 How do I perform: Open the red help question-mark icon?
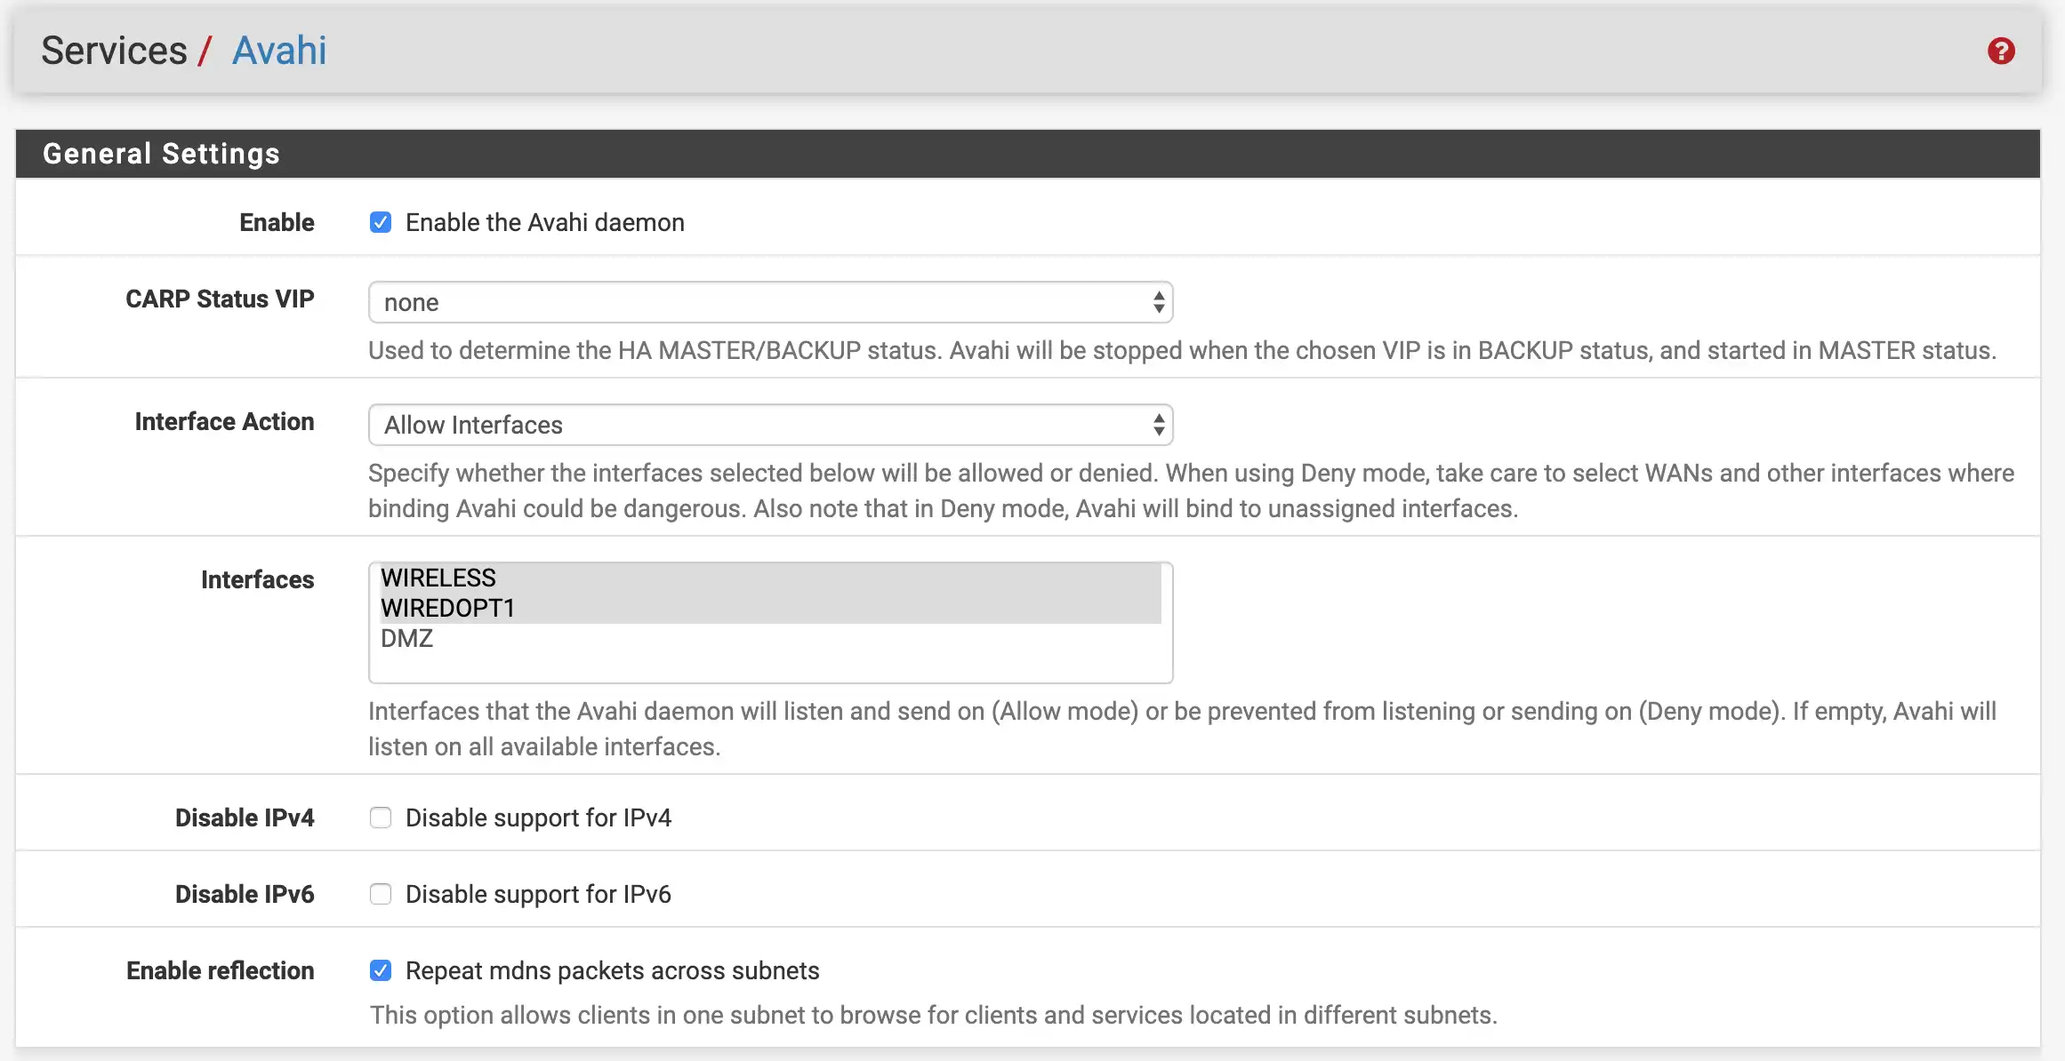click(2001, 51)
